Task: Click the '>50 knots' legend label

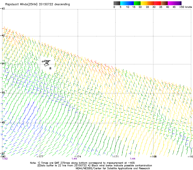Action: [185, 7]
